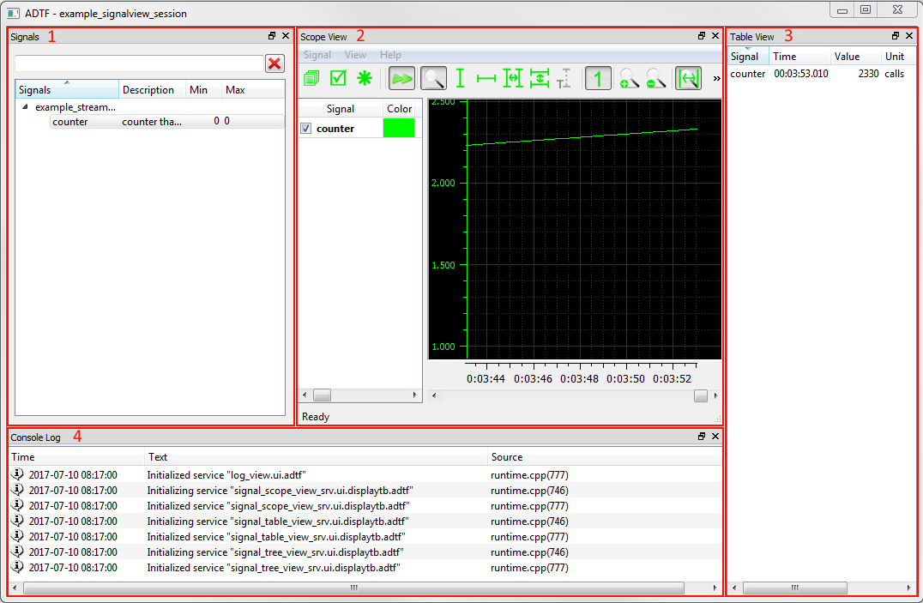Viewport: 923px width, 603px height.
Task: Float the Table View panel
Action: [896, 36]
